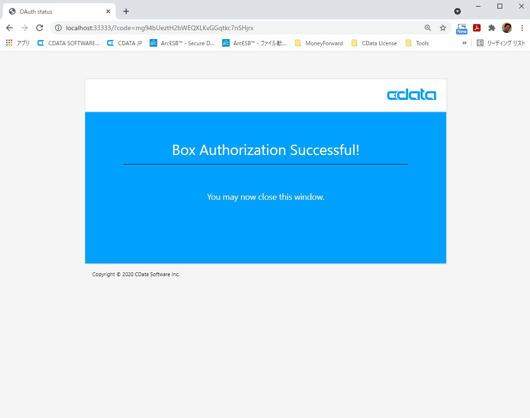Open the tab search dropdown arrow
The width and height of the screenshot is (530, 418).
(458, 11)
